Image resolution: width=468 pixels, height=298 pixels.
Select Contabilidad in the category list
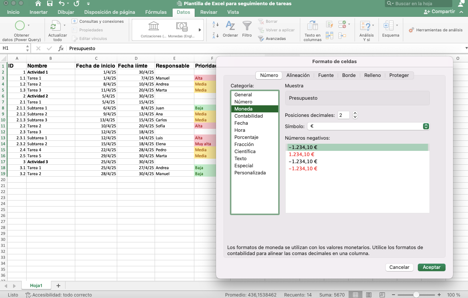click(248, 116)
